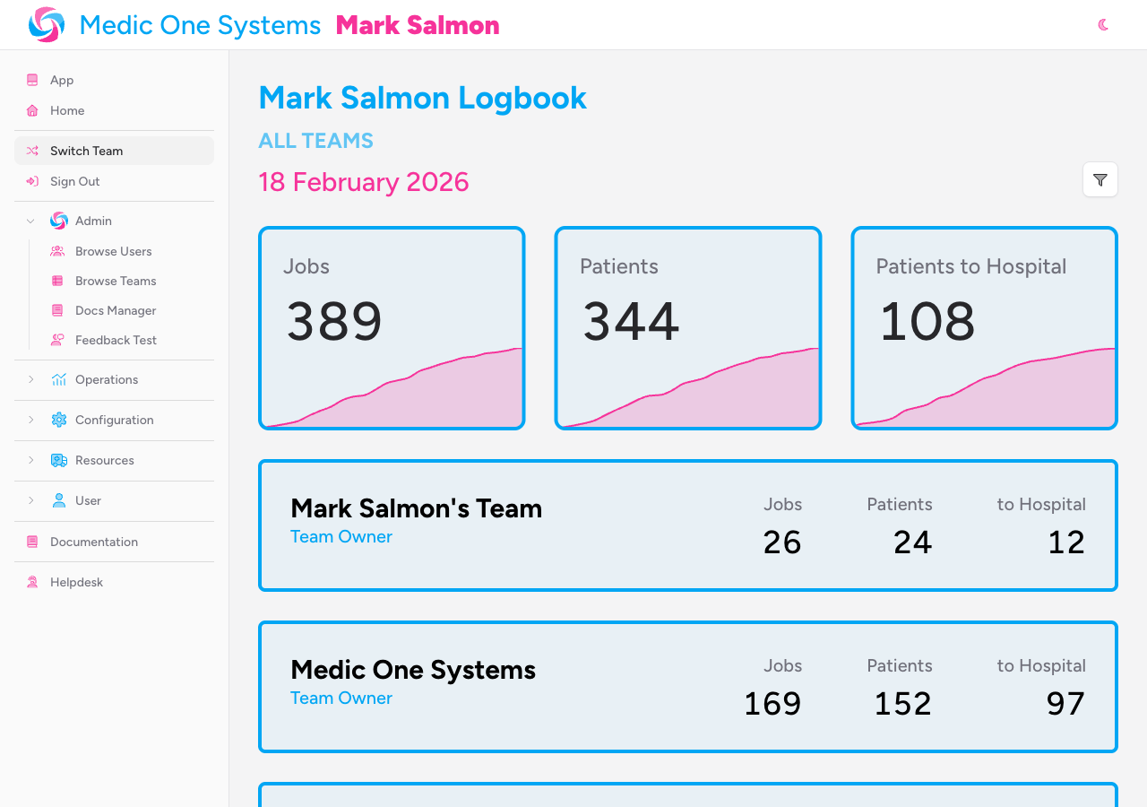The image size is (1147, 807).
Task: Open the filter options on the logbook page
Action: (x=1100, y=179)
